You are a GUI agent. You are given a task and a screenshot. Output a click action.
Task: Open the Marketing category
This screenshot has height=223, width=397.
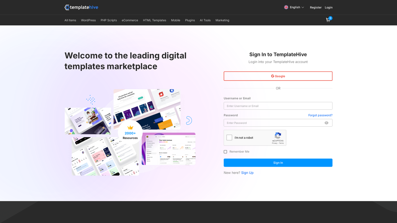[x=222, y=20]
